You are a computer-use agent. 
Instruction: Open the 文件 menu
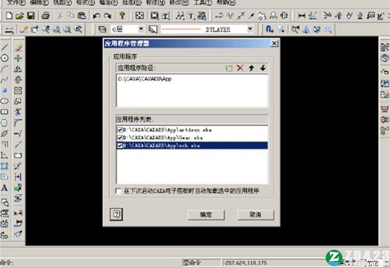click(x=16, y=3)
